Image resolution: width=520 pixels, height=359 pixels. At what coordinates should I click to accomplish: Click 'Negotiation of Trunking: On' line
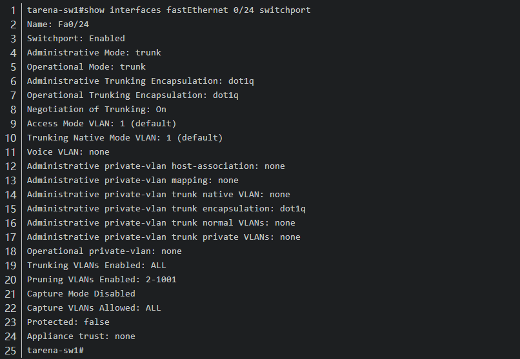(96, 110)
